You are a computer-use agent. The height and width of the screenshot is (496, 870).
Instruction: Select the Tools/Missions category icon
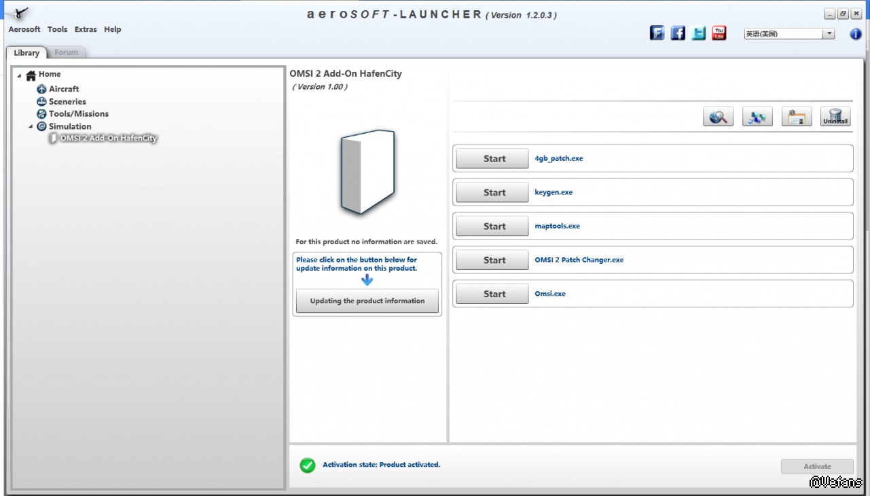(x=42, y=114)
